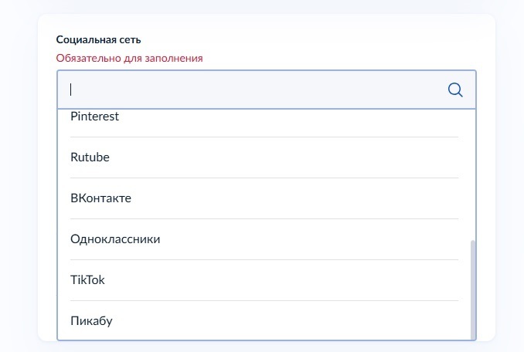Select the Пикабу list entry

pos(91,321)
